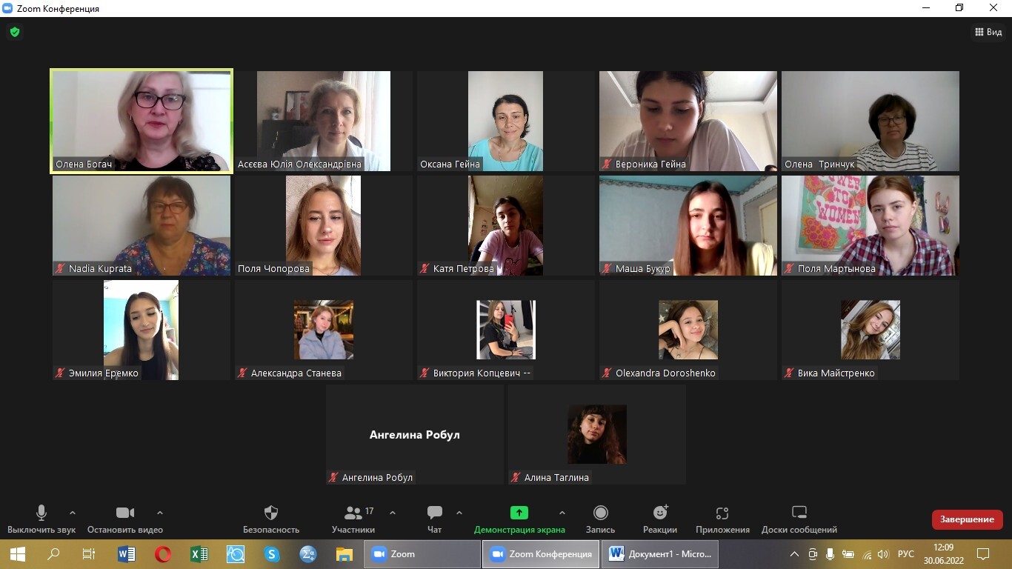Switch keyboard language РУС in tray

coord(905,554)
